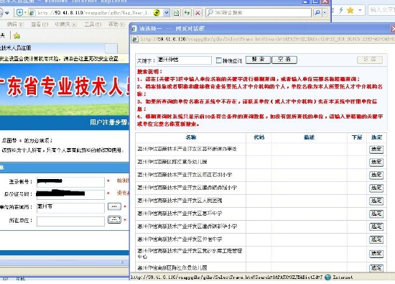Click the red X stop loading icon
This screenshot has height=284, width=395.
[x=197, y=12]
